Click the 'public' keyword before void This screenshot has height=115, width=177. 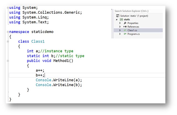(x=34, y=61)
